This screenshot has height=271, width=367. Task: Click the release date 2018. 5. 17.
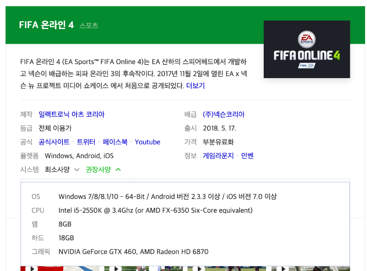[x=219, y=128]
